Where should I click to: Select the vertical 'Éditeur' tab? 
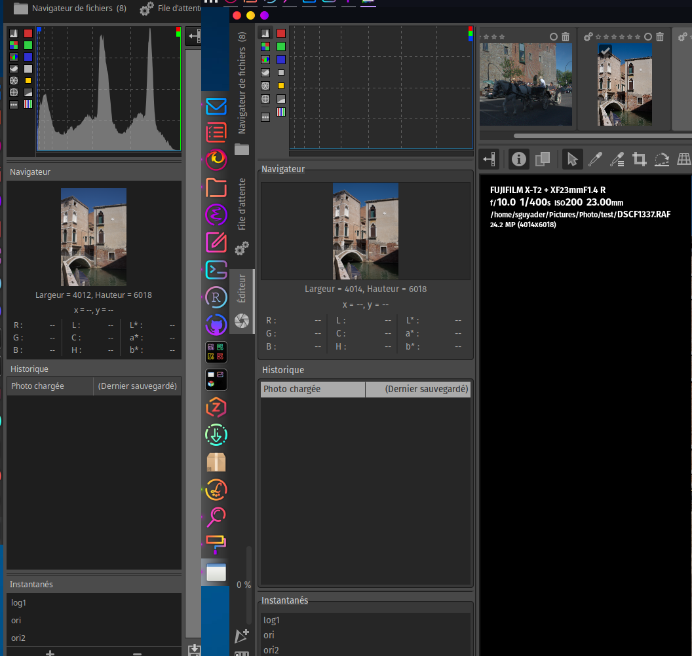242,302
